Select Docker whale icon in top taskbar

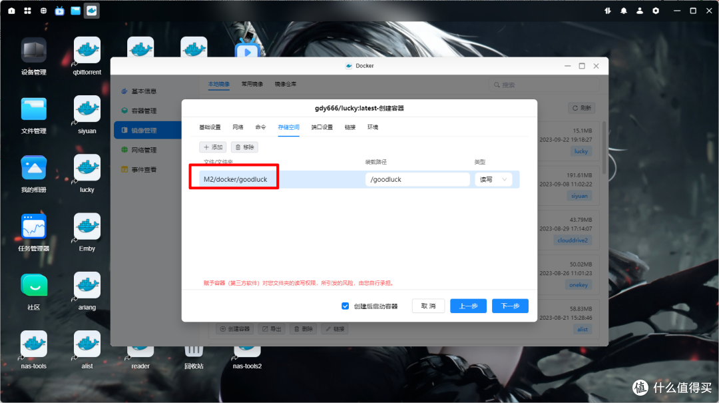(92, 11)
